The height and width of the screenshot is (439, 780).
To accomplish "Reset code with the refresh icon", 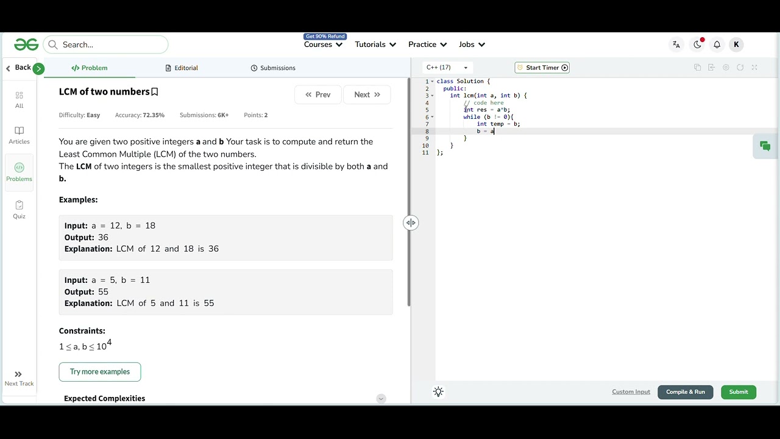I will 740,68.
